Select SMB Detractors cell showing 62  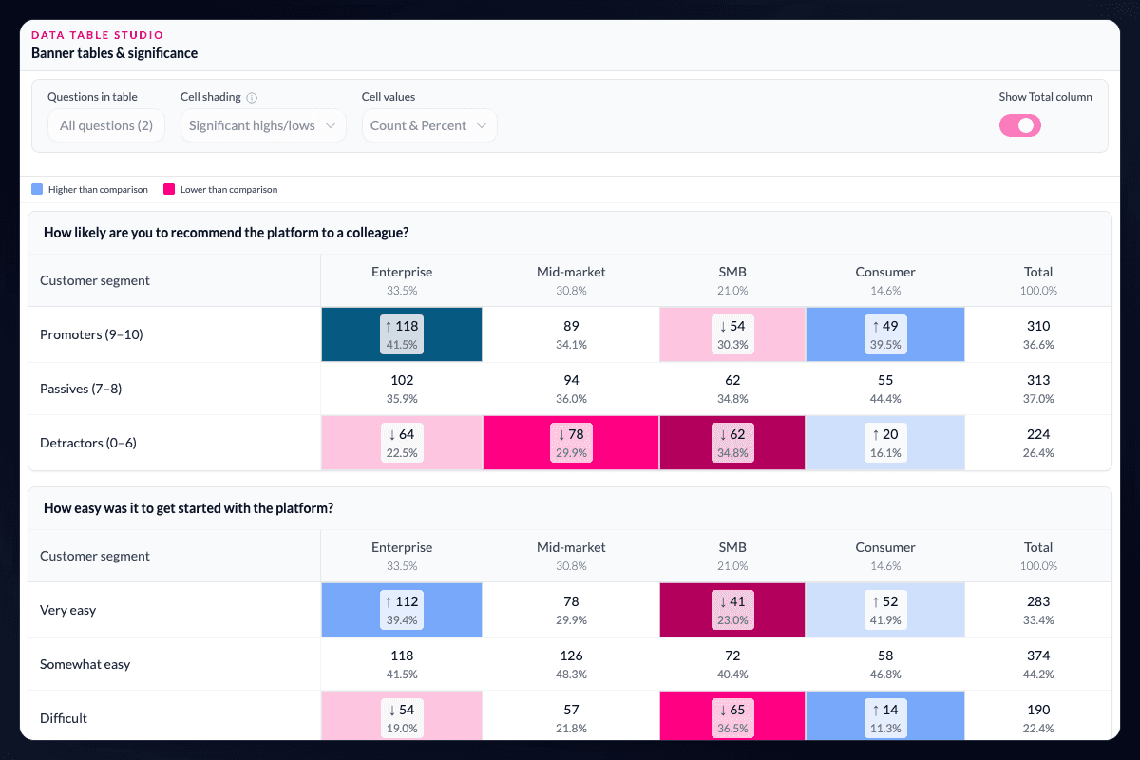pos(732,443)
